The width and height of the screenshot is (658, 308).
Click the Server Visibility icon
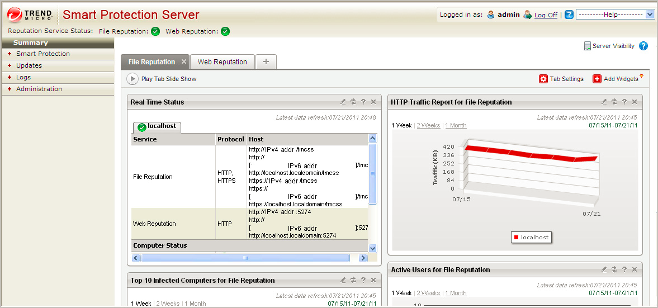point(587,46)
